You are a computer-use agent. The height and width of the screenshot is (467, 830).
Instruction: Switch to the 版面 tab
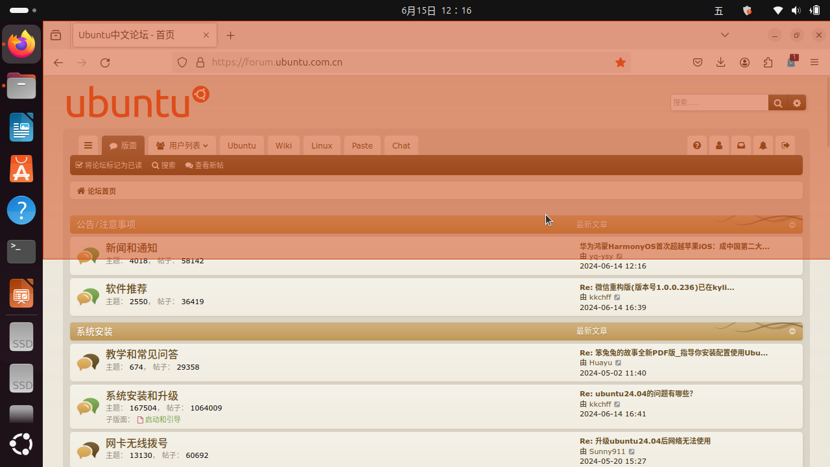123,145
